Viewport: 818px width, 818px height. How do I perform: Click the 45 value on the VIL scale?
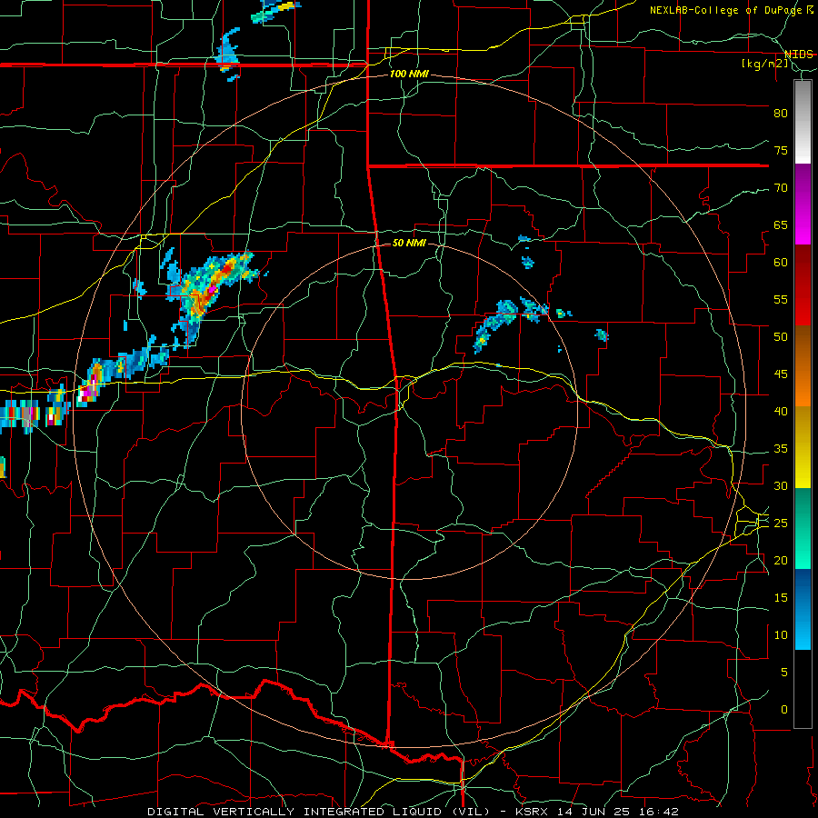point(781,374)
